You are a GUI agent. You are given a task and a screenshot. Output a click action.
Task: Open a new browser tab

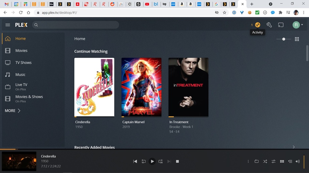click(x=252, y=4)
